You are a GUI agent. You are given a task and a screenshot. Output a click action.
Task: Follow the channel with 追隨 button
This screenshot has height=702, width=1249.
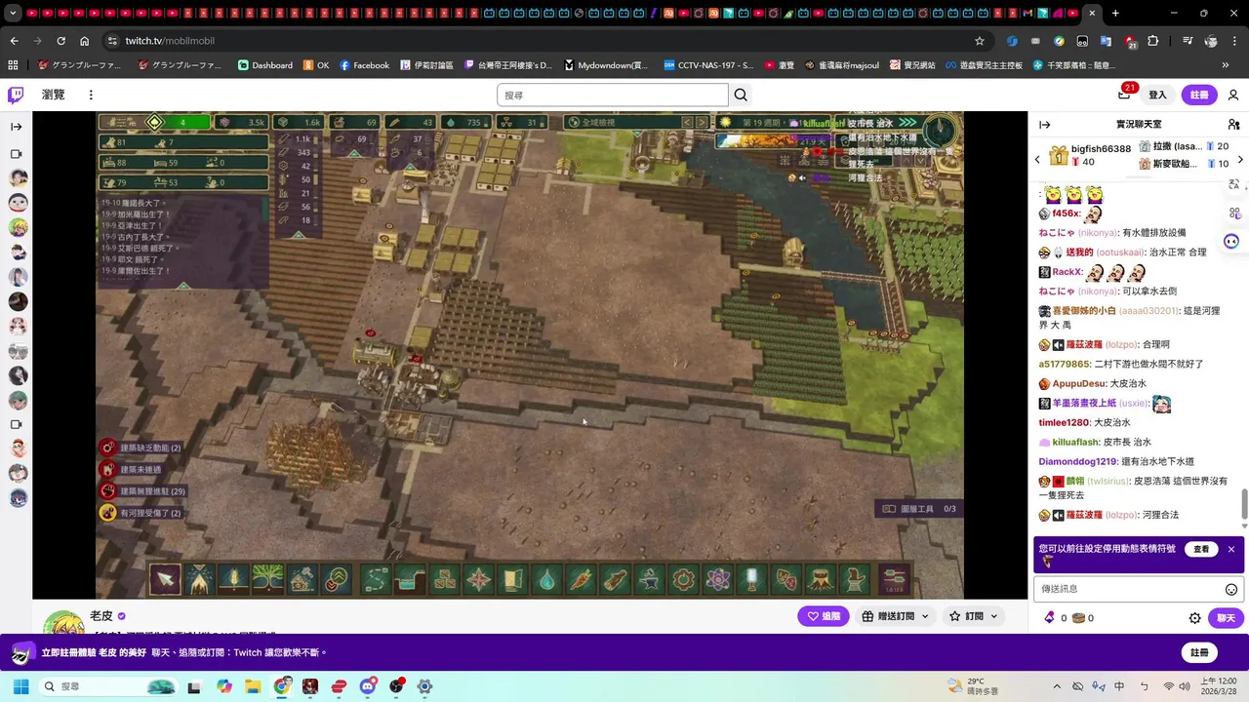click(x=823, y=616)
